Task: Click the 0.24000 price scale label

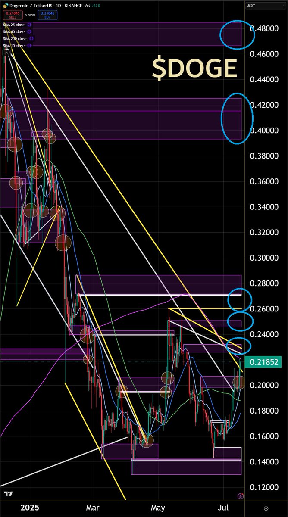Action: click(265, 334)
